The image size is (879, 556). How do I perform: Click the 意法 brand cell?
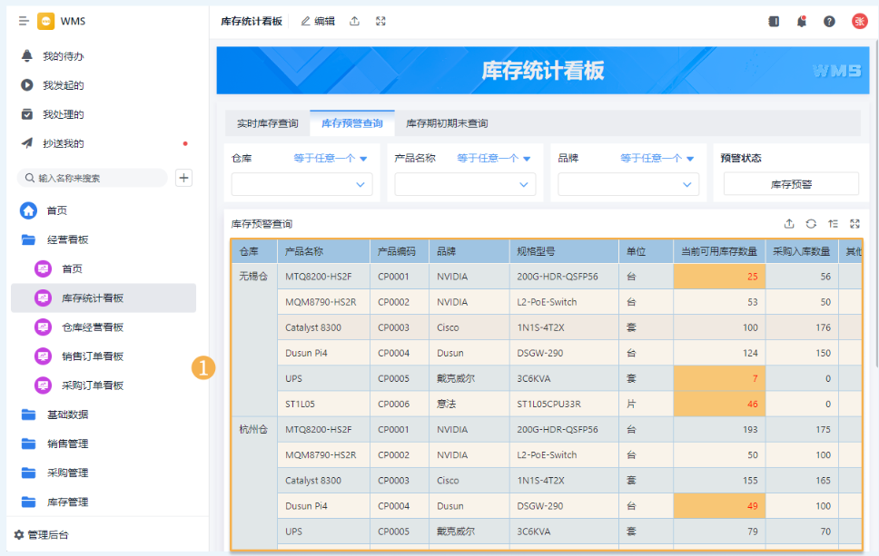pos(469,404)
